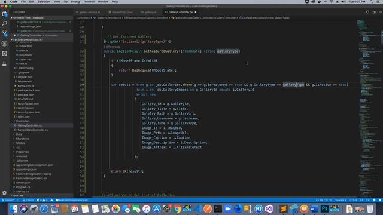The height and width of the screenshot is (215, 383).
Task: Open Program.cs in the explorer
Action: tap(23, 187)
